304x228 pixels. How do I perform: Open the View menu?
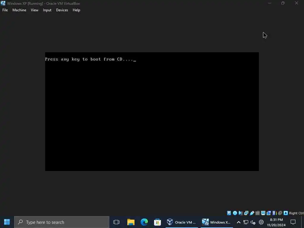tap(34, 10)
